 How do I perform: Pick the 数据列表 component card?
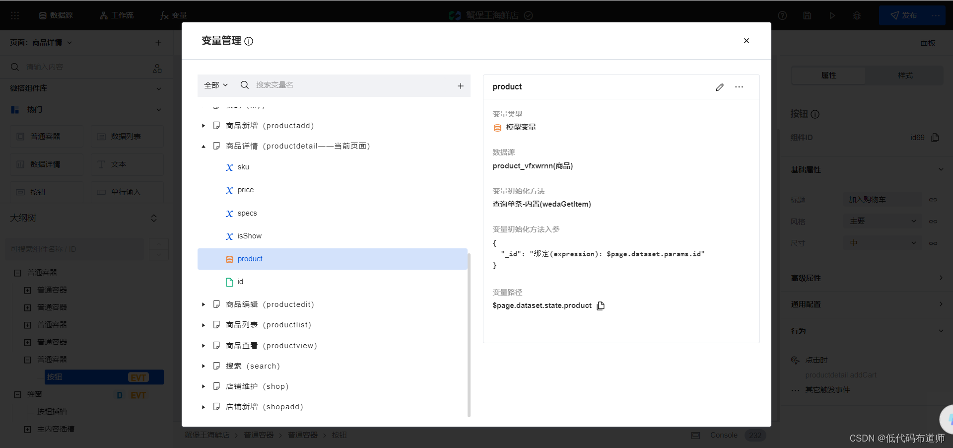click(127, 137)
